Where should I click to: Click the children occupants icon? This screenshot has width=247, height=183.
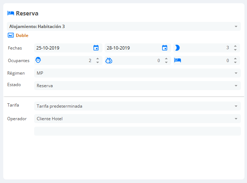(x=109, y=61)
